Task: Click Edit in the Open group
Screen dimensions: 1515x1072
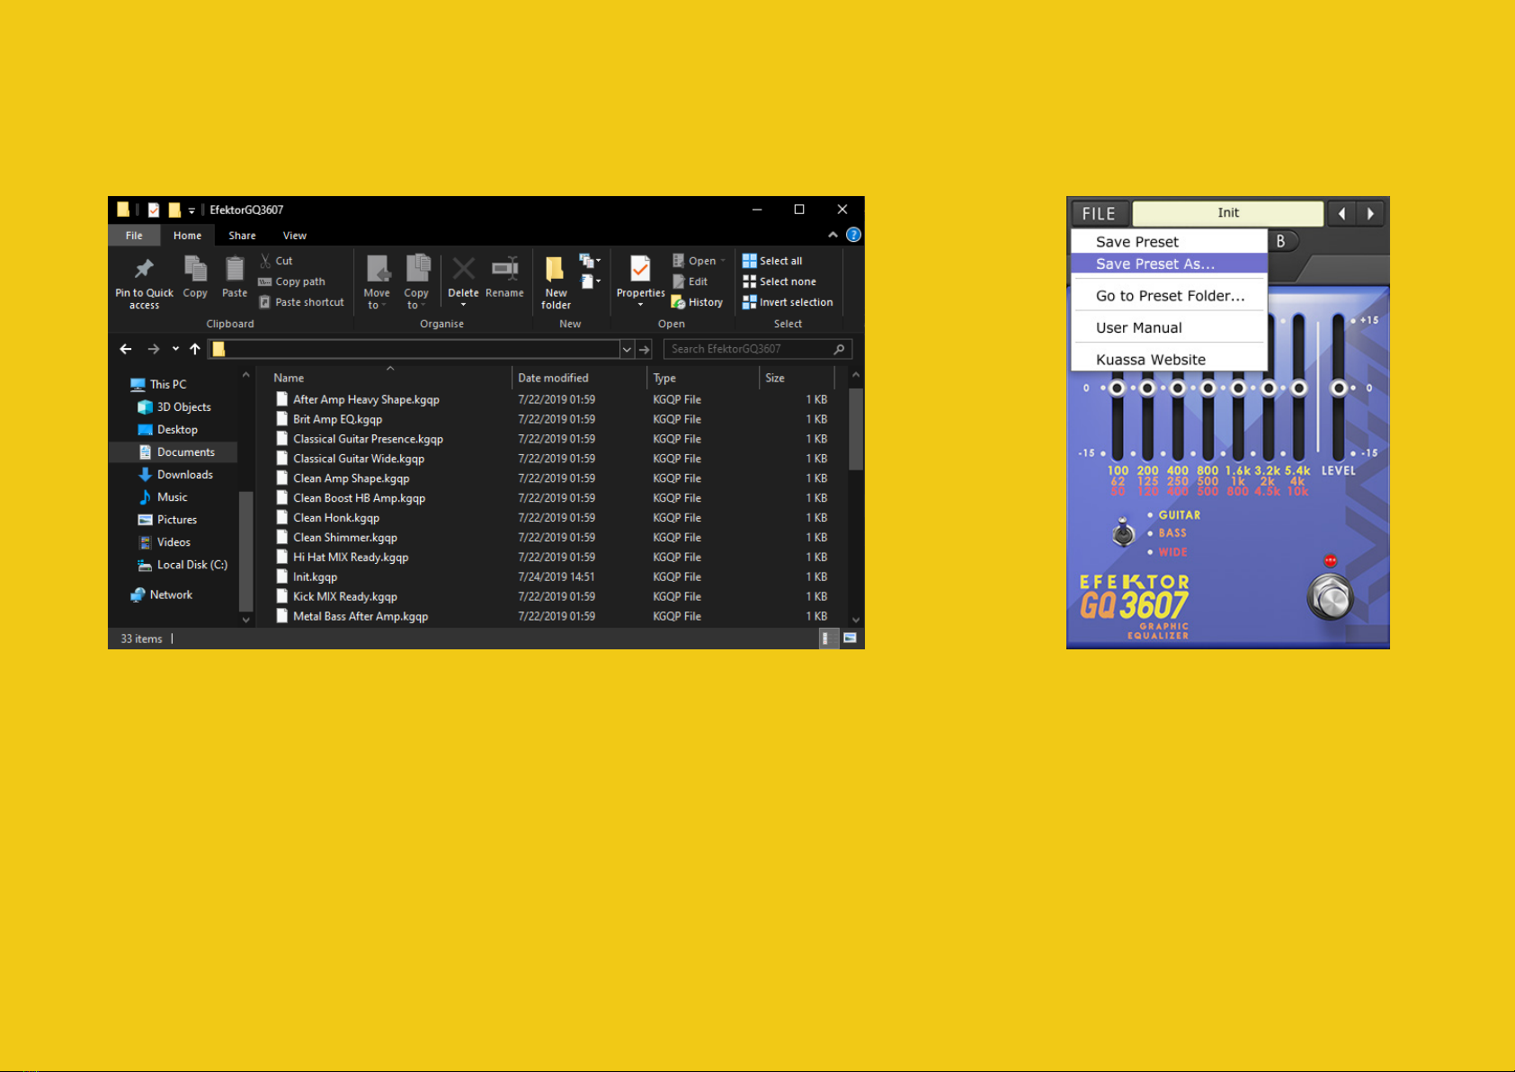Action: point(690,281)
